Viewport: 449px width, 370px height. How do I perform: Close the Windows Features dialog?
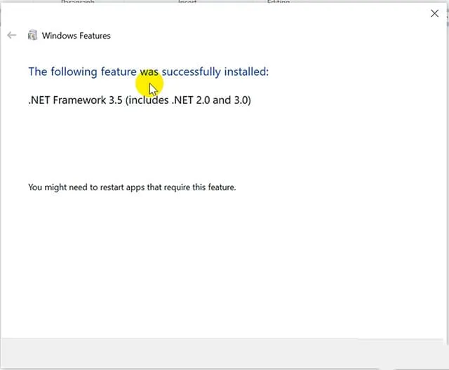point(434,13)
